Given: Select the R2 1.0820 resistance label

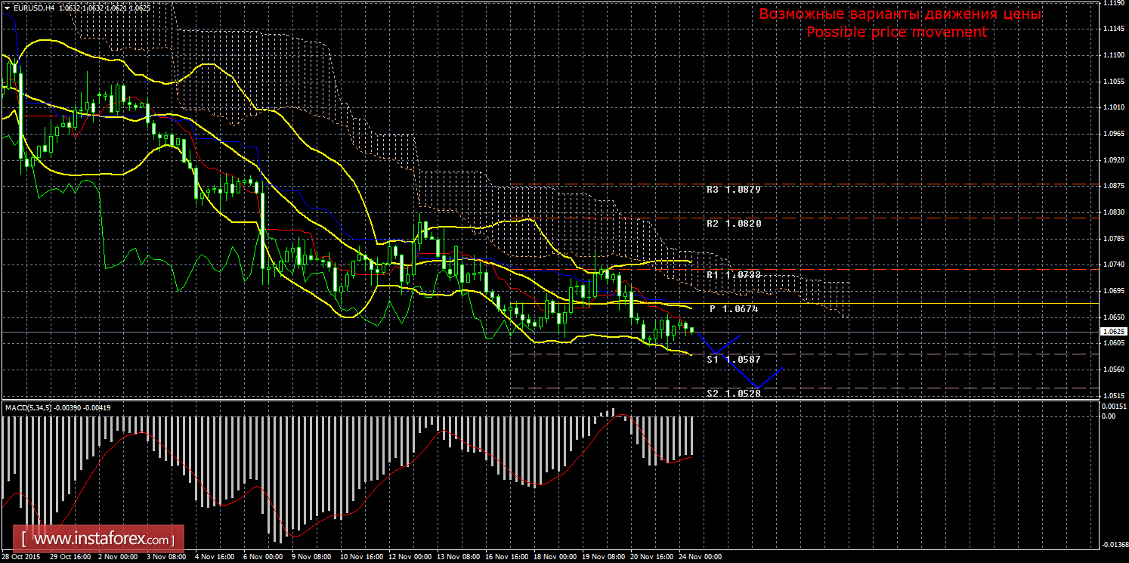Looking at the screenshot, I should 733,224.
